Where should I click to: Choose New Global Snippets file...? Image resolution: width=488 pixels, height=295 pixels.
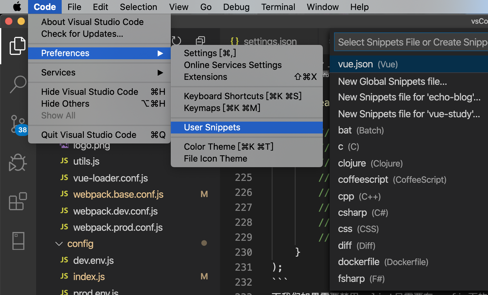point(409,81)
